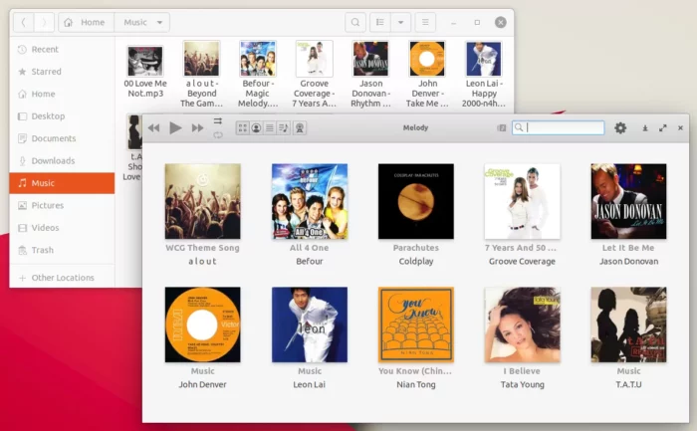Open the playlist view in Melody
Image resolution: width=697 pixels, height=431 pixels.
283,128
